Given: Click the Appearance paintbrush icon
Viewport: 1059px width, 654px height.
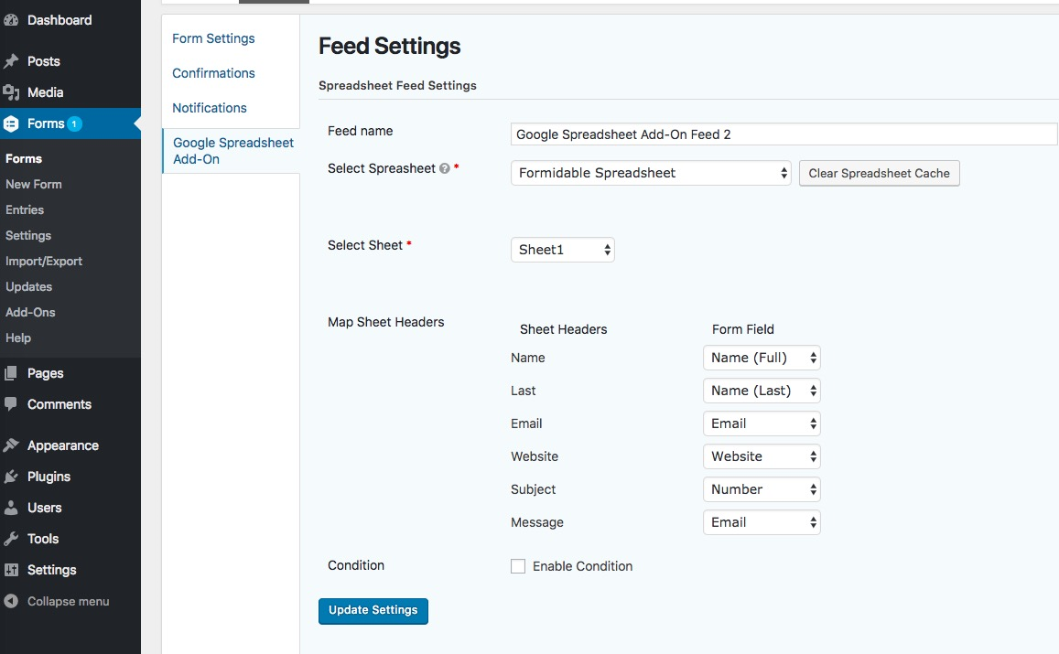Looking at the screenshot, I should [x=11, y=445].
